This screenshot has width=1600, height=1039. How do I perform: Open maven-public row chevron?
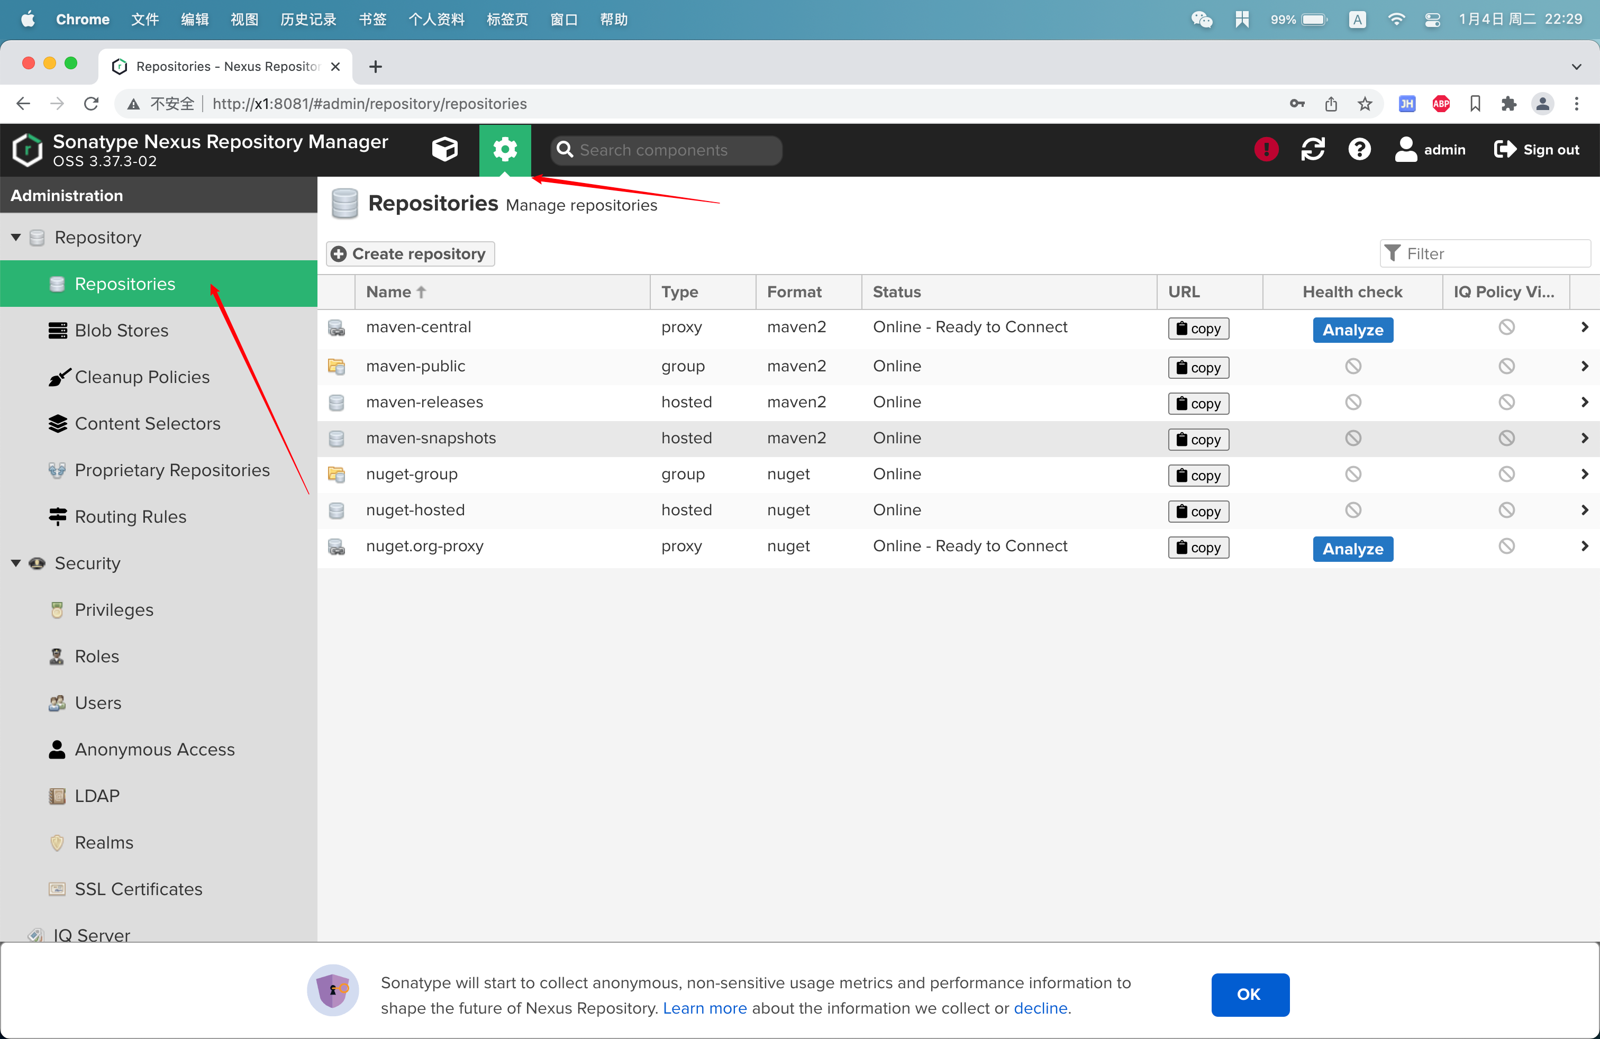(x=1585, y=366)
